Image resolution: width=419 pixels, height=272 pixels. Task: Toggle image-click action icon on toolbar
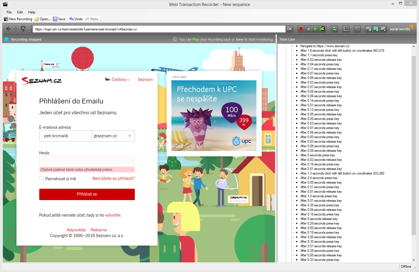[x=384, y=29]
